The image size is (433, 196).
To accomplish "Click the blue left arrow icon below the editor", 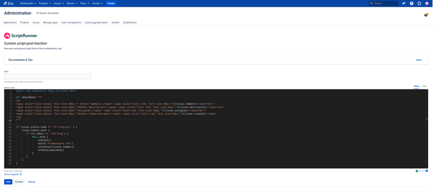I will (420, 171).
